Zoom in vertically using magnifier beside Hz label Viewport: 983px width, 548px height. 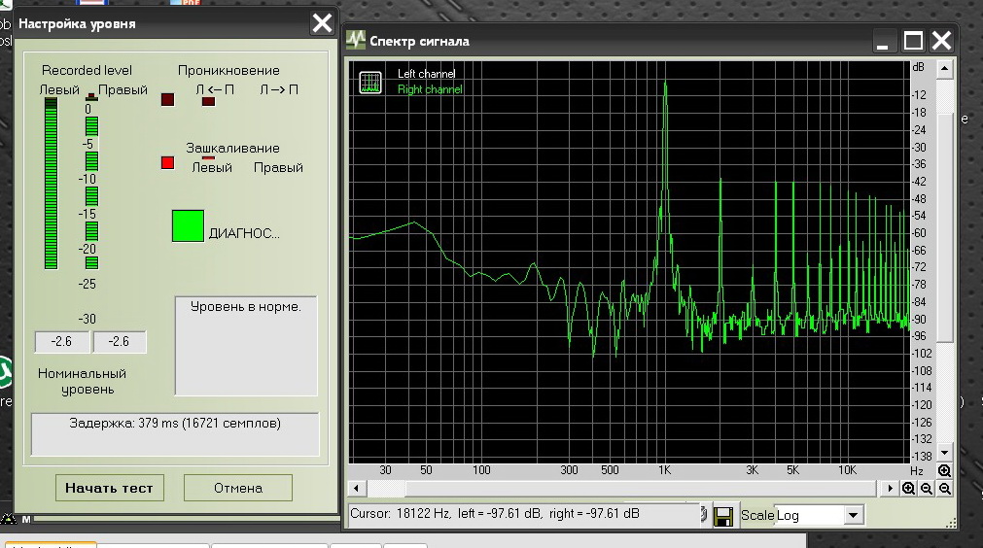[944, 470]
